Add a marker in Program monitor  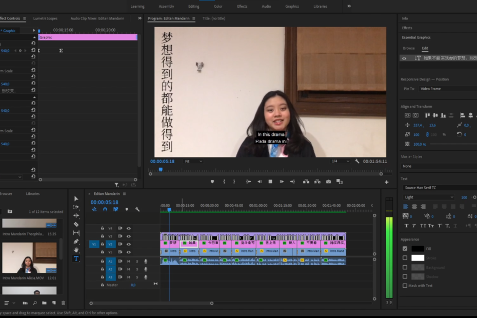tap(212, 182)
